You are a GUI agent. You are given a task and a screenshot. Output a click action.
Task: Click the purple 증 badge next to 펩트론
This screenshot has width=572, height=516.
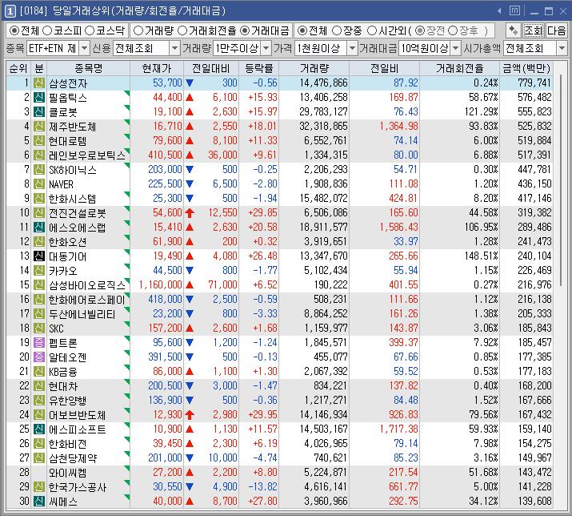(x=39, y=342)
